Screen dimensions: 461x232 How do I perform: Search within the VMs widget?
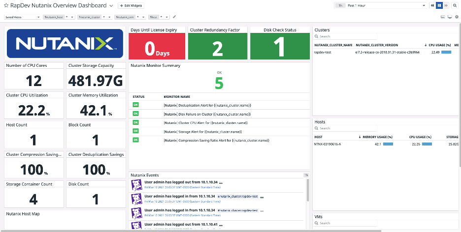pos(345,223)
